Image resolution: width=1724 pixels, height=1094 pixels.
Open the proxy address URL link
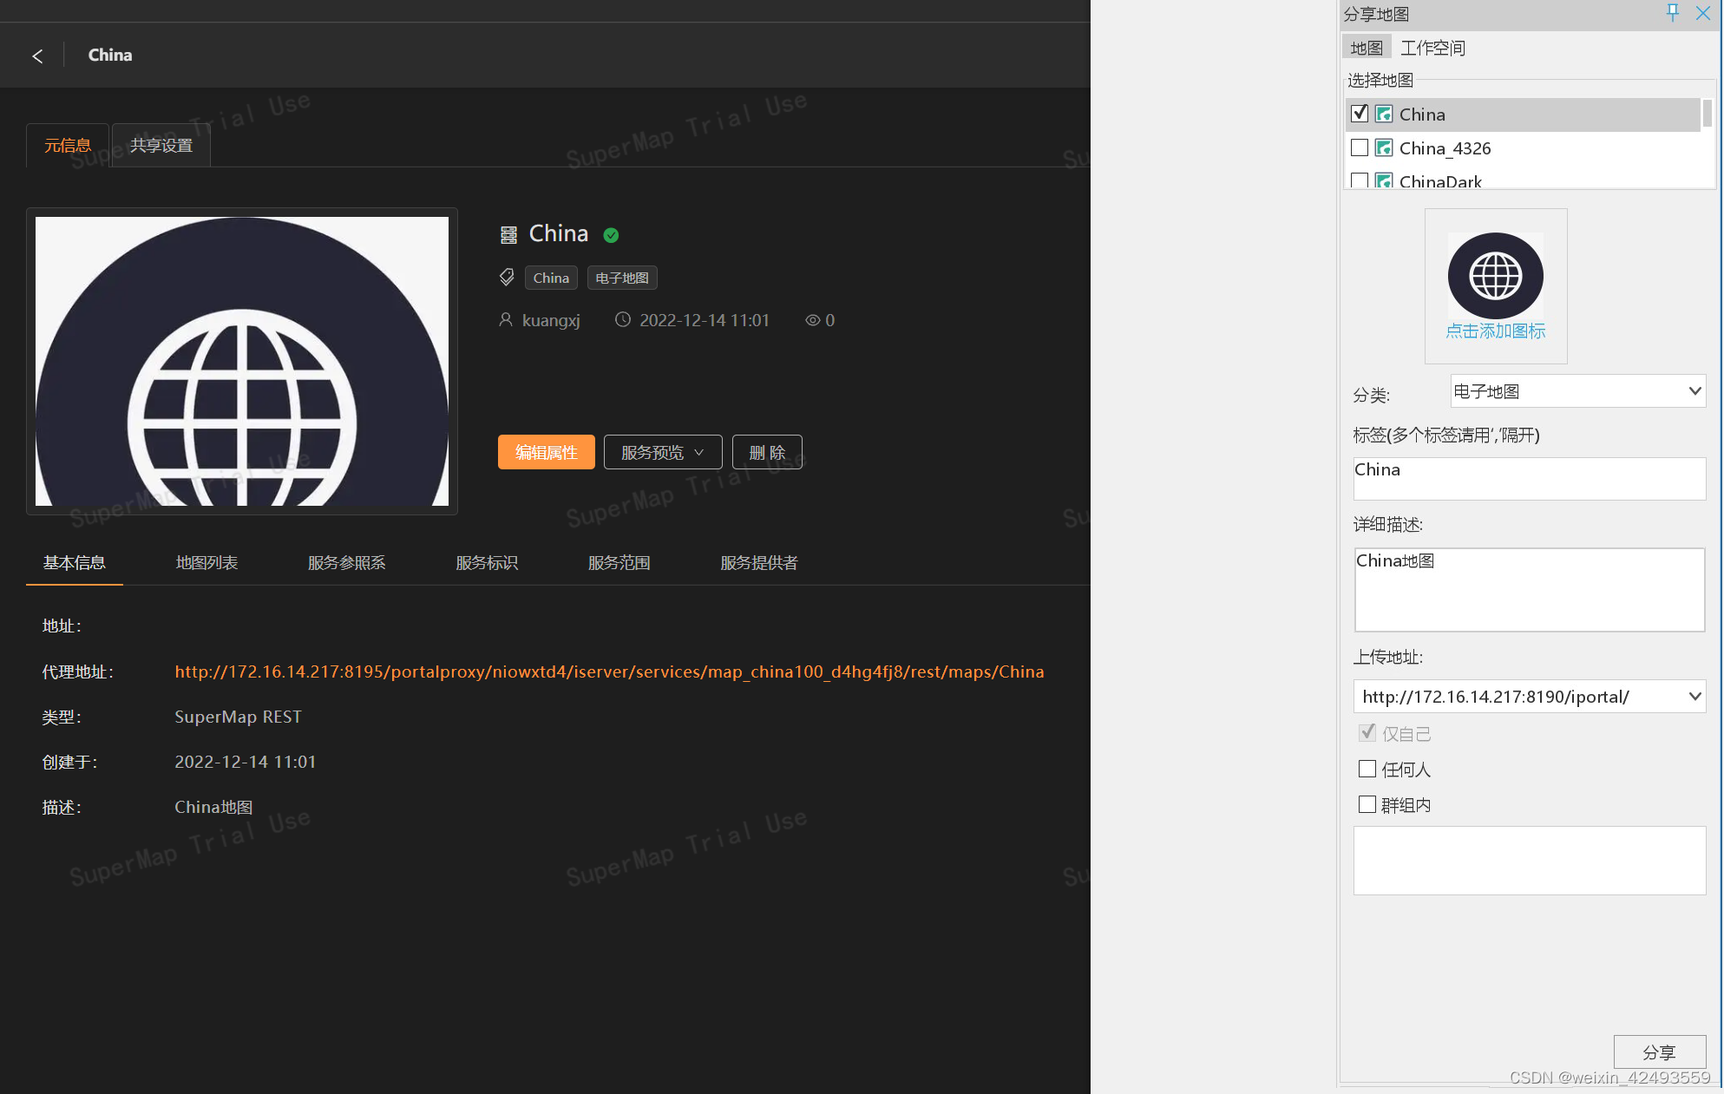pos(609,671)
